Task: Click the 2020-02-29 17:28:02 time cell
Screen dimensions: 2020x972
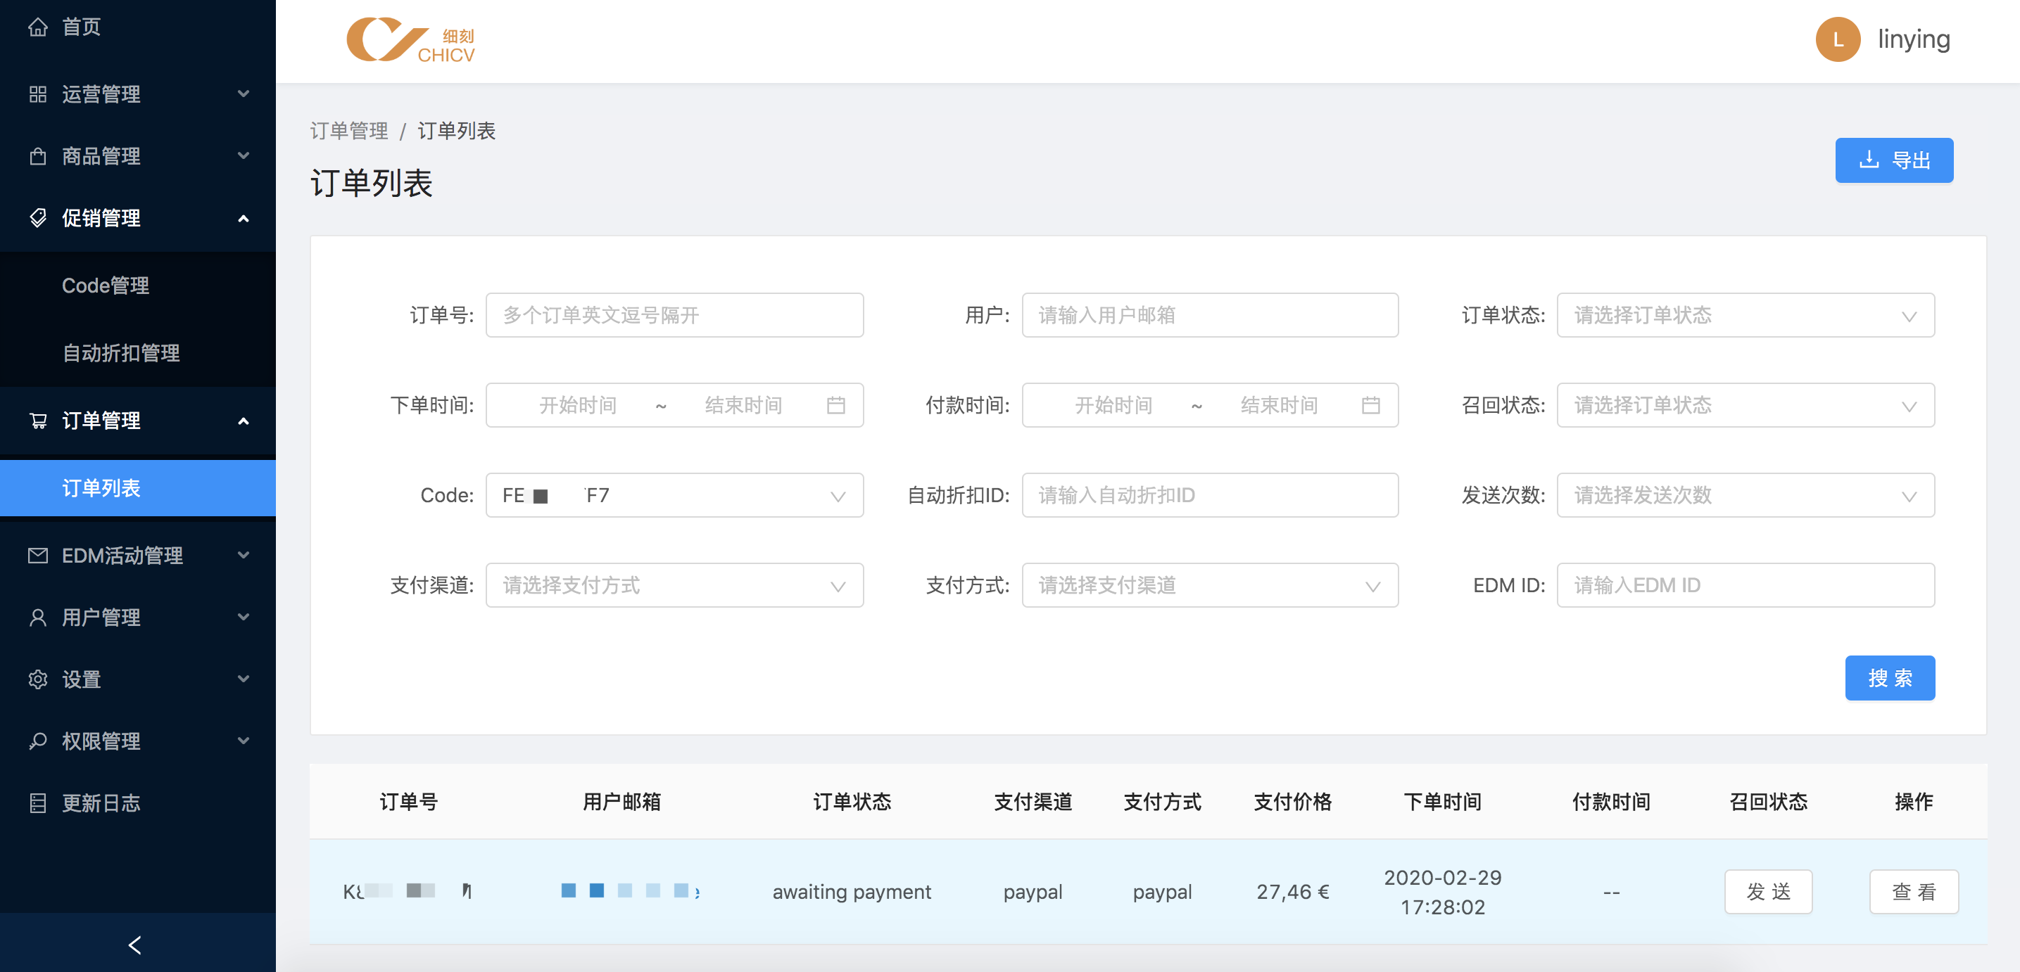Action: click(1442, 892)
